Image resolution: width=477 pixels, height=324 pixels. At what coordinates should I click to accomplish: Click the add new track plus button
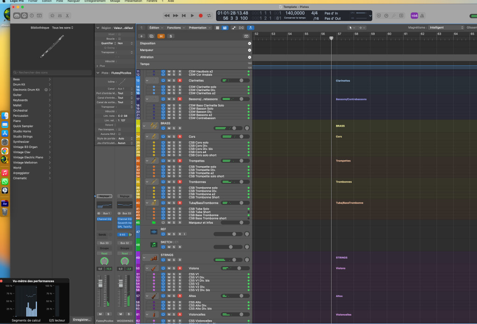[142, 36]
